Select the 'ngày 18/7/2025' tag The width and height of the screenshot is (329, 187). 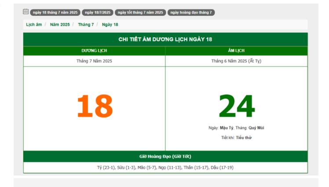click(97, 12)
